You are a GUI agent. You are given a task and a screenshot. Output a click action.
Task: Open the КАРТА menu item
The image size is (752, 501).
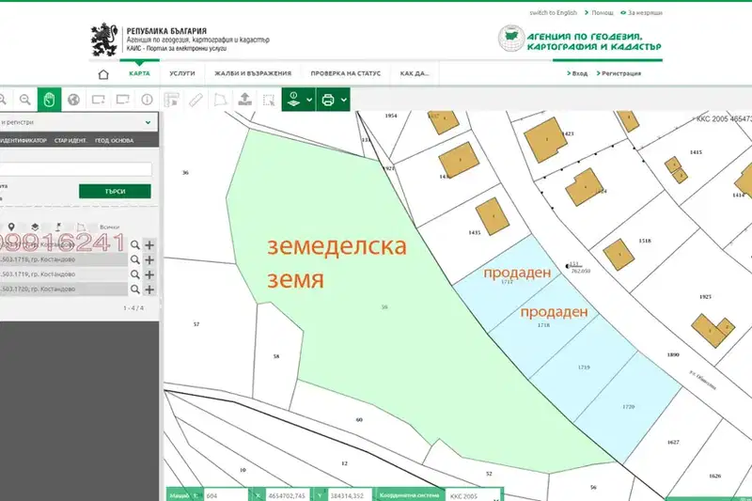click(x=139, y=73)
